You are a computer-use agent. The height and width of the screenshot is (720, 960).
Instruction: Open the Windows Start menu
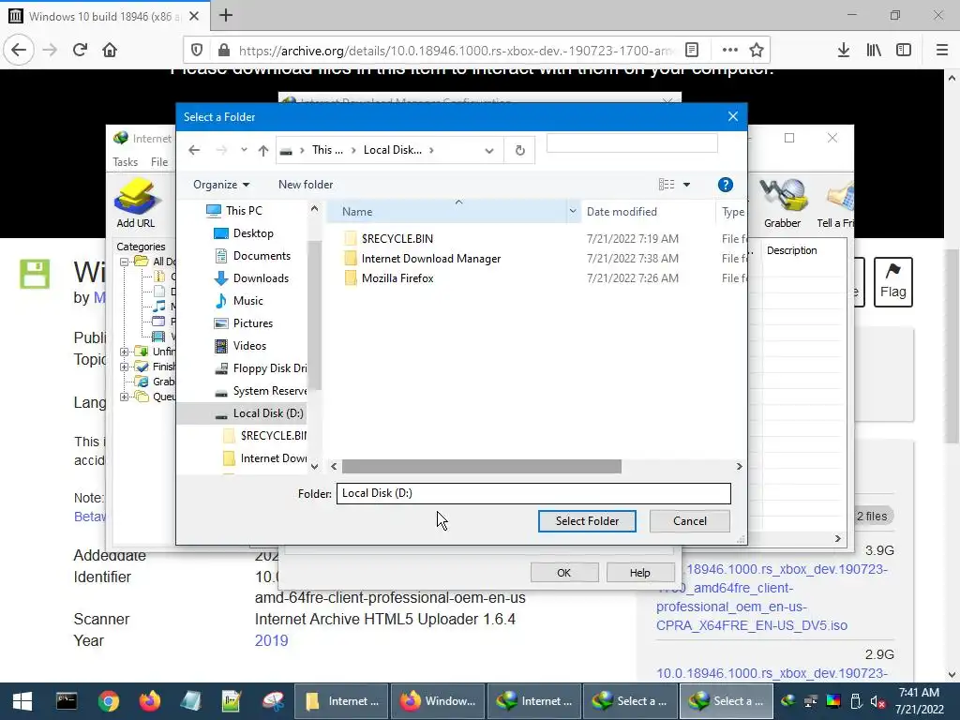(x=22, y=701)
